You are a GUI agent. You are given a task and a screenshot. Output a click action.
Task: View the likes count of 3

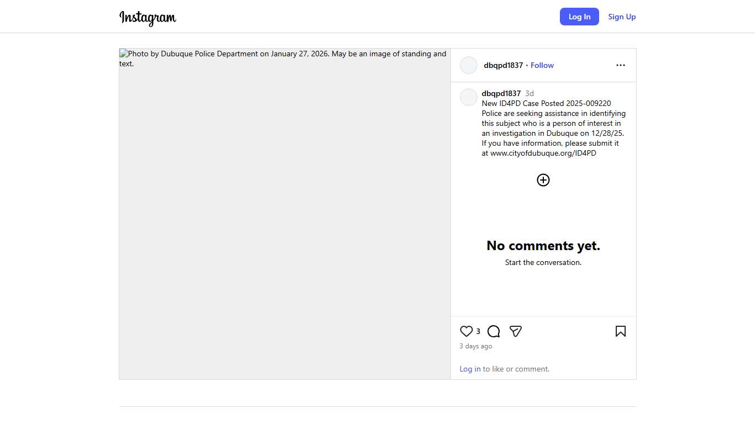(478, 331)
